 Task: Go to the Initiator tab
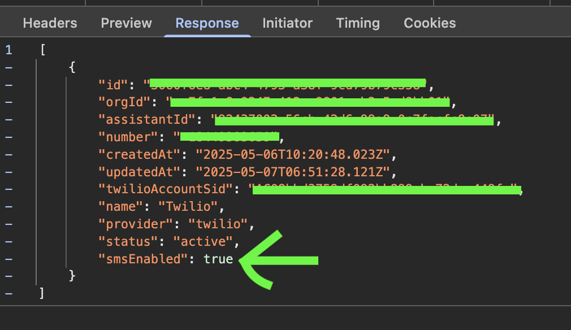287,23
